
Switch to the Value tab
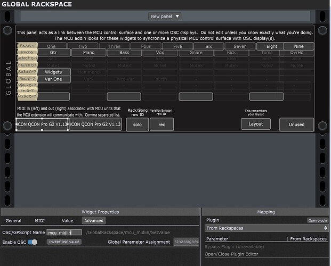(x=67, y=221)
